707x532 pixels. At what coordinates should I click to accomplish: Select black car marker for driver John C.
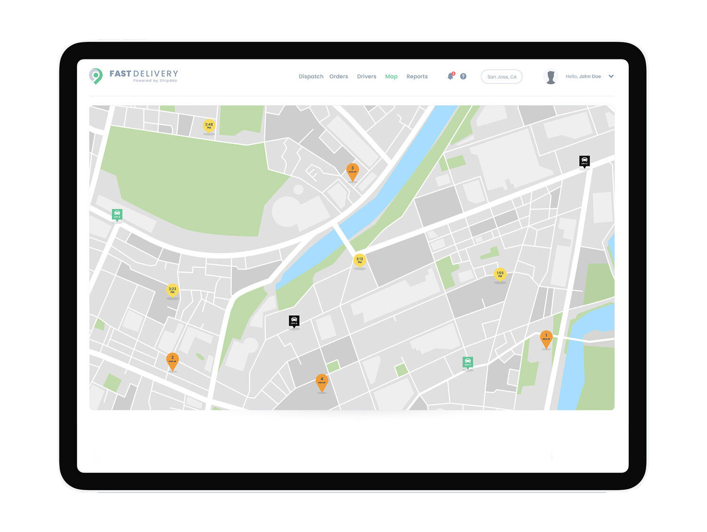click(x=584, y=161)
